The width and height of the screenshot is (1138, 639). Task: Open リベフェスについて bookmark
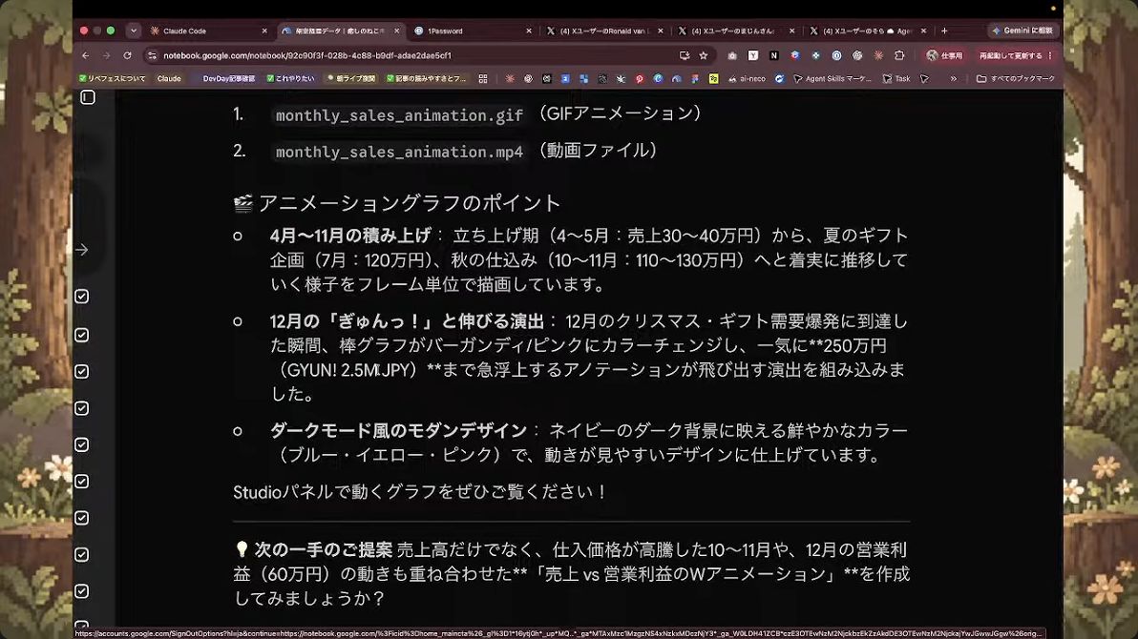(x=112, y=78)
